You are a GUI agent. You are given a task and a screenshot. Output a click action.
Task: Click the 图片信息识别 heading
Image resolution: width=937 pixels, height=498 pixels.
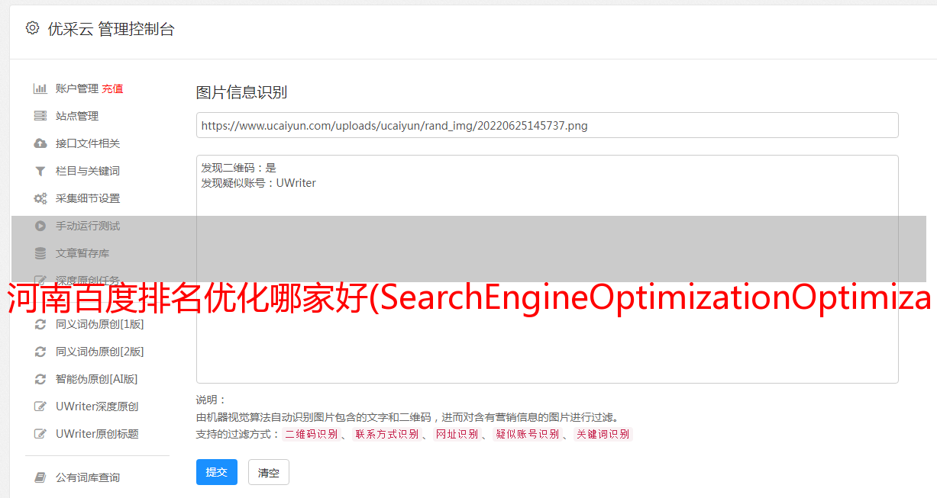tap(241, 92)
